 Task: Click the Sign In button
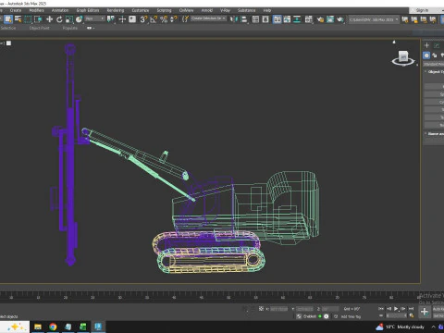click(422, 10)
